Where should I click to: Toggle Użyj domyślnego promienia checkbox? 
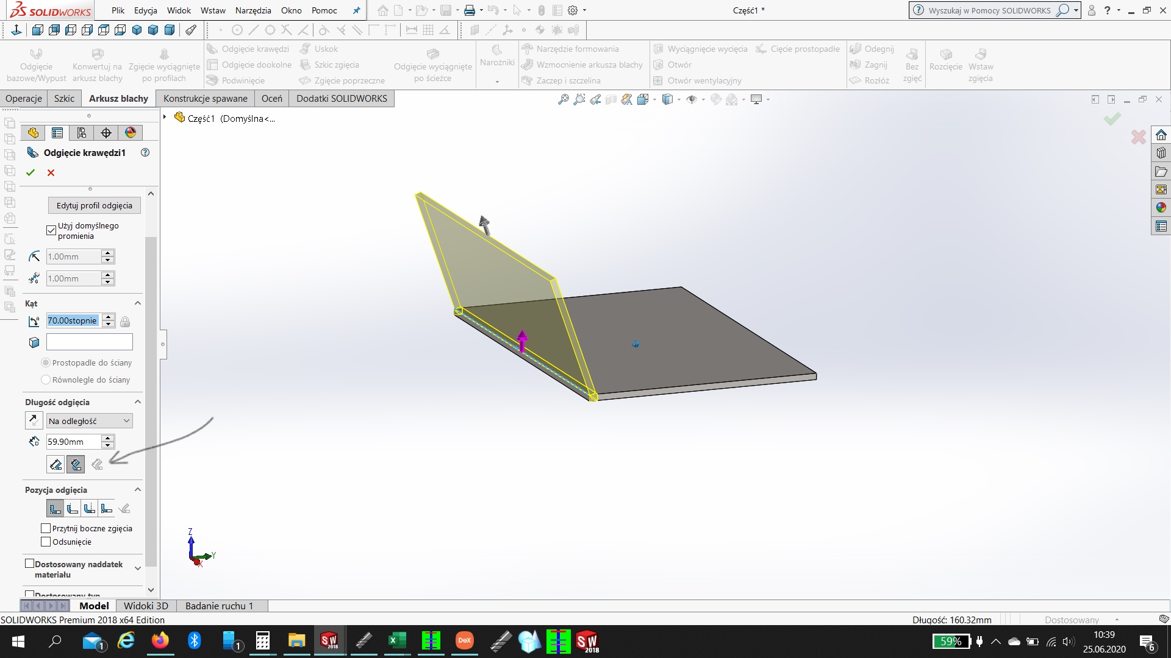pyautogui.click(x=51, y=230)
